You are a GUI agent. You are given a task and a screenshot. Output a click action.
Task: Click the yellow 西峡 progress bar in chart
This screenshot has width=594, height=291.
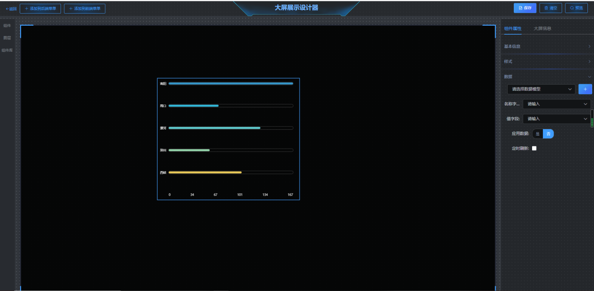tap(205, 172)
